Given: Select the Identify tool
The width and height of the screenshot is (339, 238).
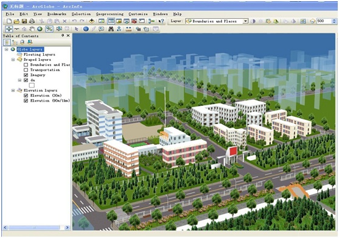Looking at the screenshot, I should (86, 29).
